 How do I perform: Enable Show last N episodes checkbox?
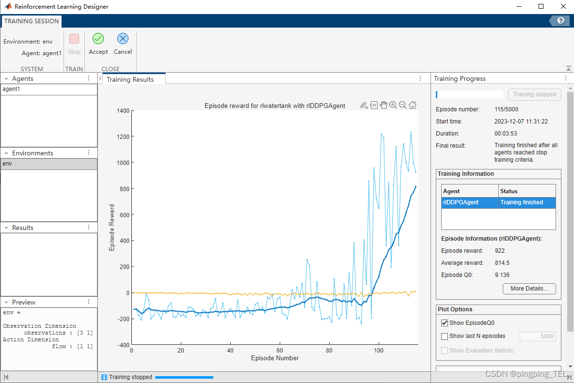[x=445, y=336]
